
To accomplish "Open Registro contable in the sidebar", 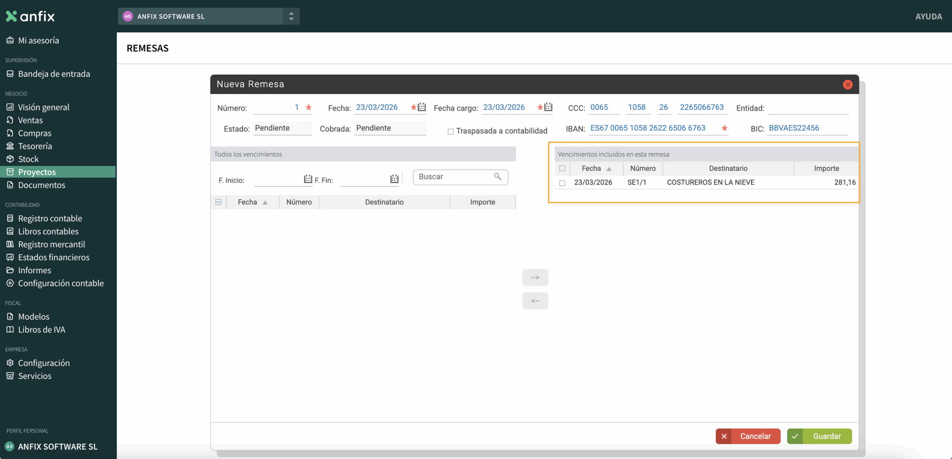I will (x=50, y=218).
